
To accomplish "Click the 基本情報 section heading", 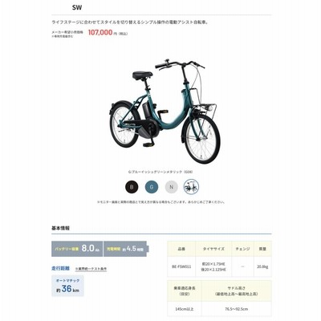I will click(60, 228).
